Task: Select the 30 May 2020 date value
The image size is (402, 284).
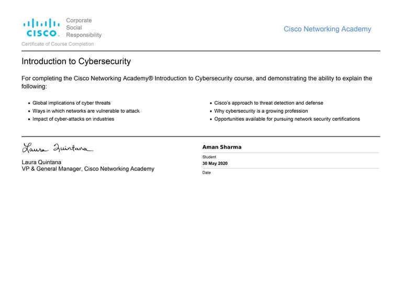Action: 215,164
